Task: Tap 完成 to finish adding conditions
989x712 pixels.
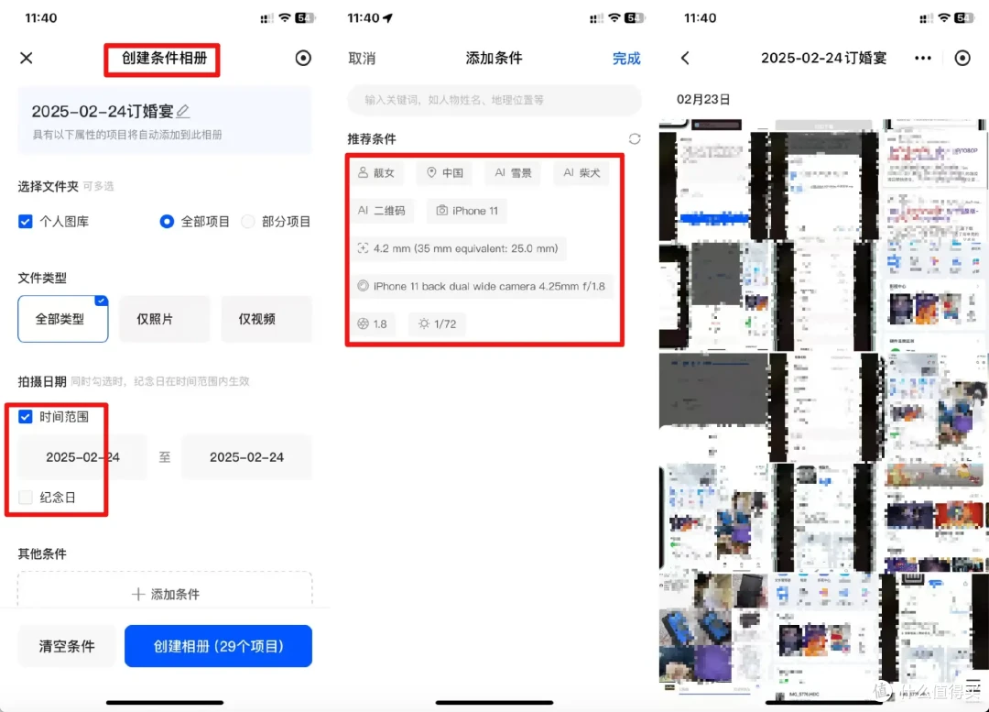Action: [626, 59]
